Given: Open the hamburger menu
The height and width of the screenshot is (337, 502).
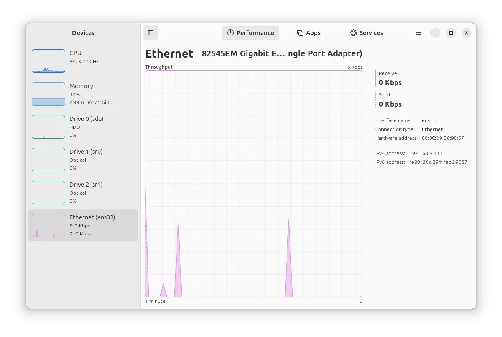Looking at the screenshot, I should 418,32.
